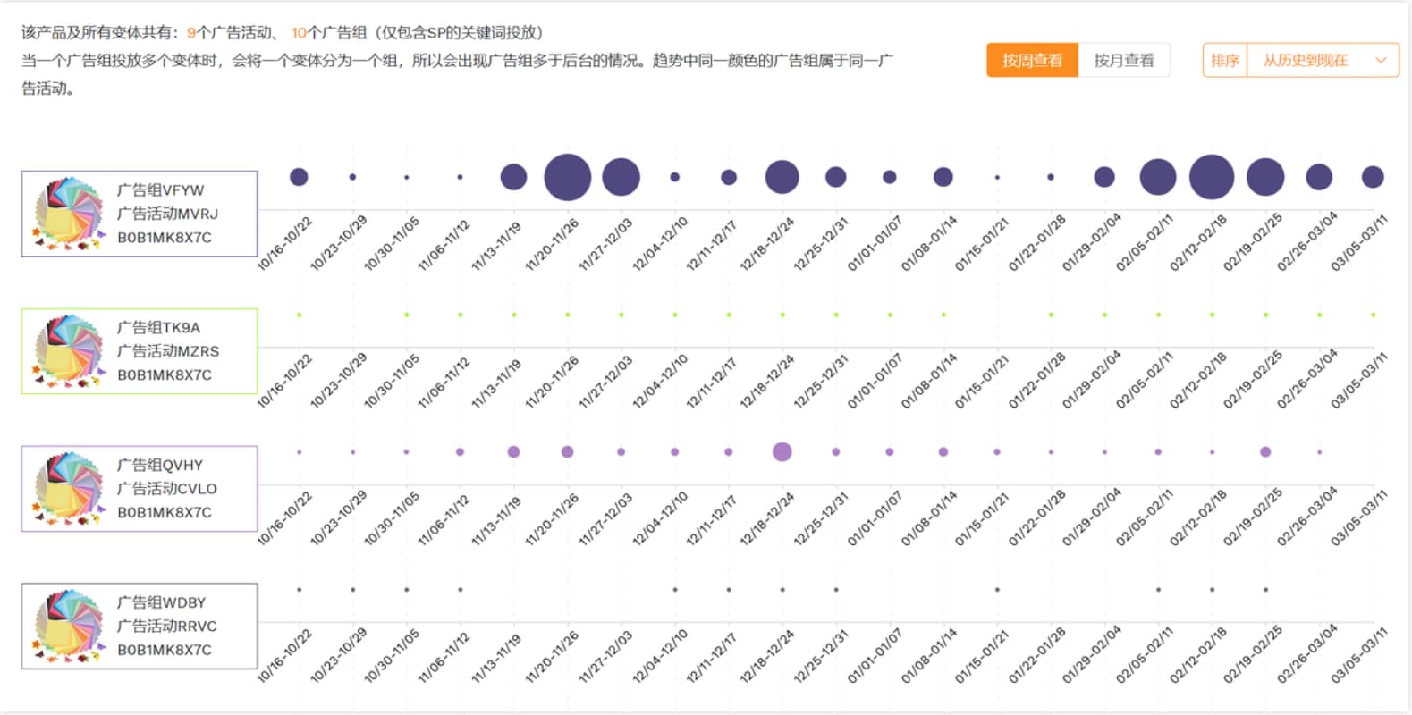Click the 广告活动CVLO campaign name
Viewport: 1412px width, 715px height.
coord(166,489)
